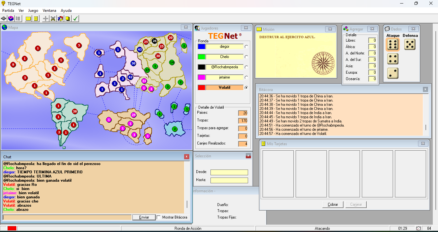Show the mission card from the toolbar
The width and height of the screenshot is (438, 232).
tap(28, 19)
